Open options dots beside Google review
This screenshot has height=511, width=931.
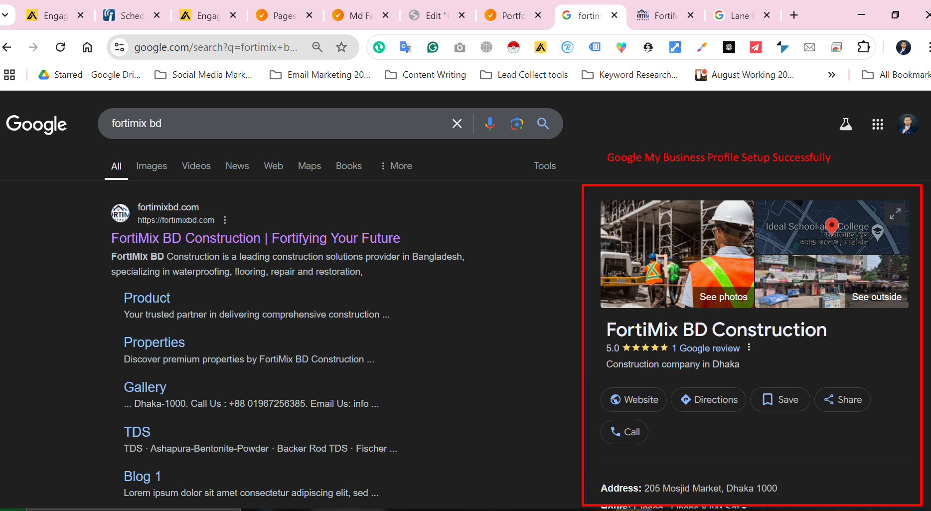pyautogui.click(x=749, y=347)
